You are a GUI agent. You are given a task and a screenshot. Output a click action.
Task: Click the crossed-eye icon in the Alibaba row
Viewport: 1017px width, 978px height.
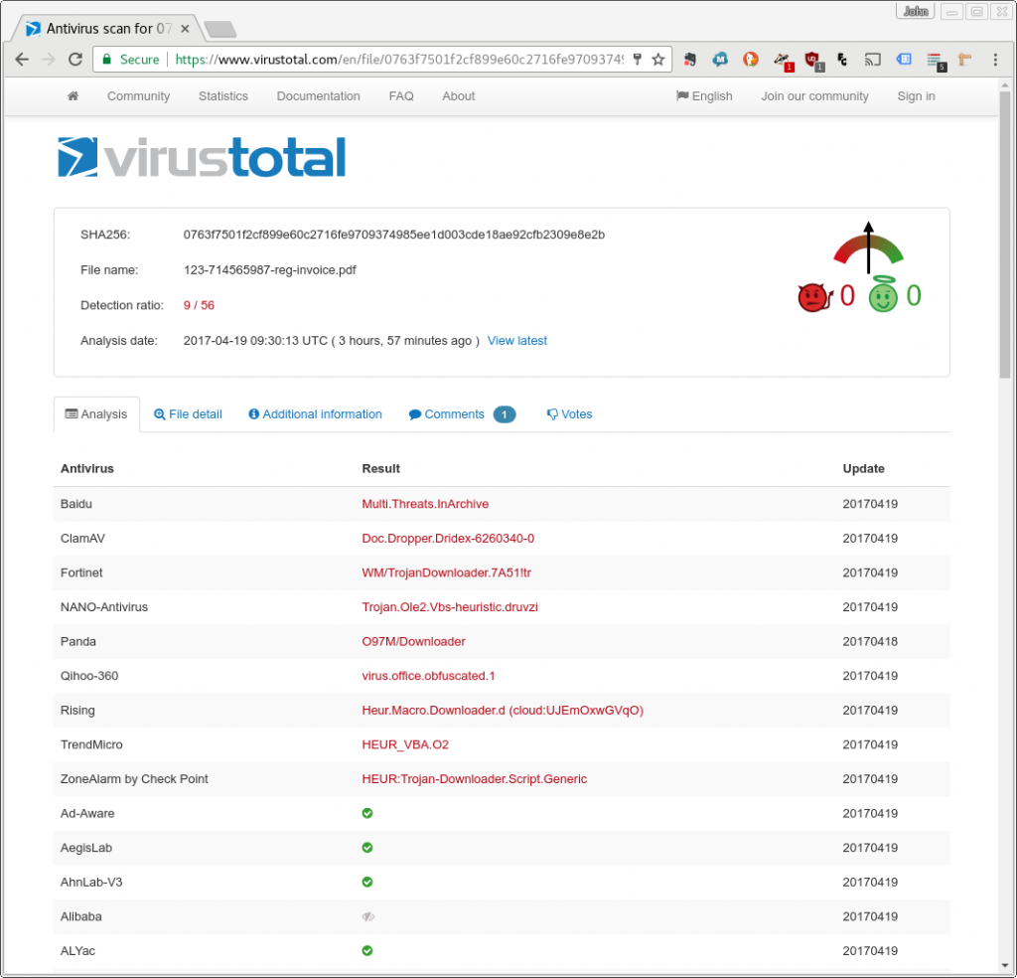click(367, 916)
